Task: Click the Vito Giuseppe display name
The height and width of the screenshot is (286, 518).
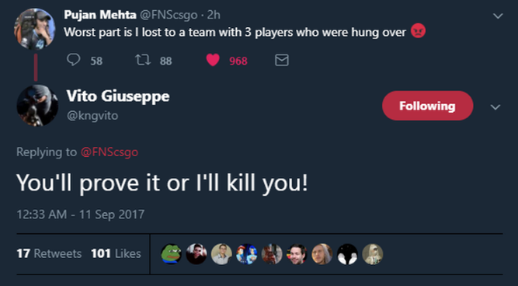Action: point(118,96)
